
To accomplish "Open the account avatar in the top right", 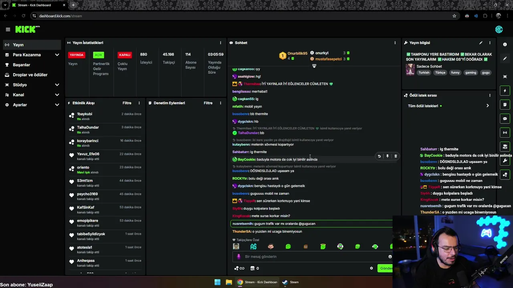I will pos(499,29).
